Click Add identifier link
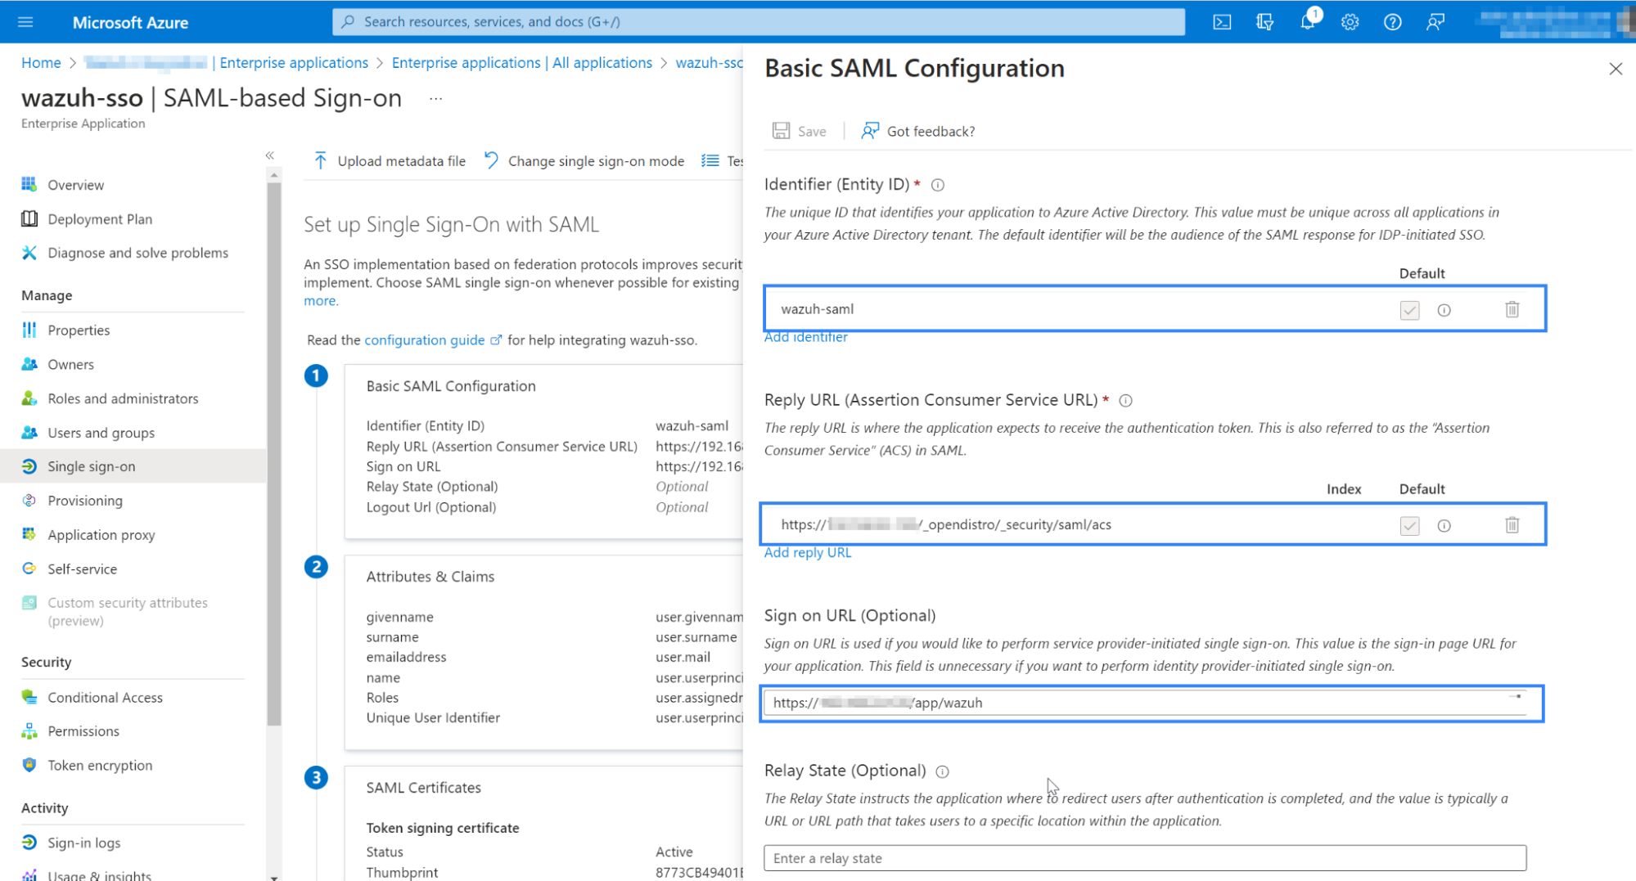This screenshot has width=1636, height=881. [805, 337]
